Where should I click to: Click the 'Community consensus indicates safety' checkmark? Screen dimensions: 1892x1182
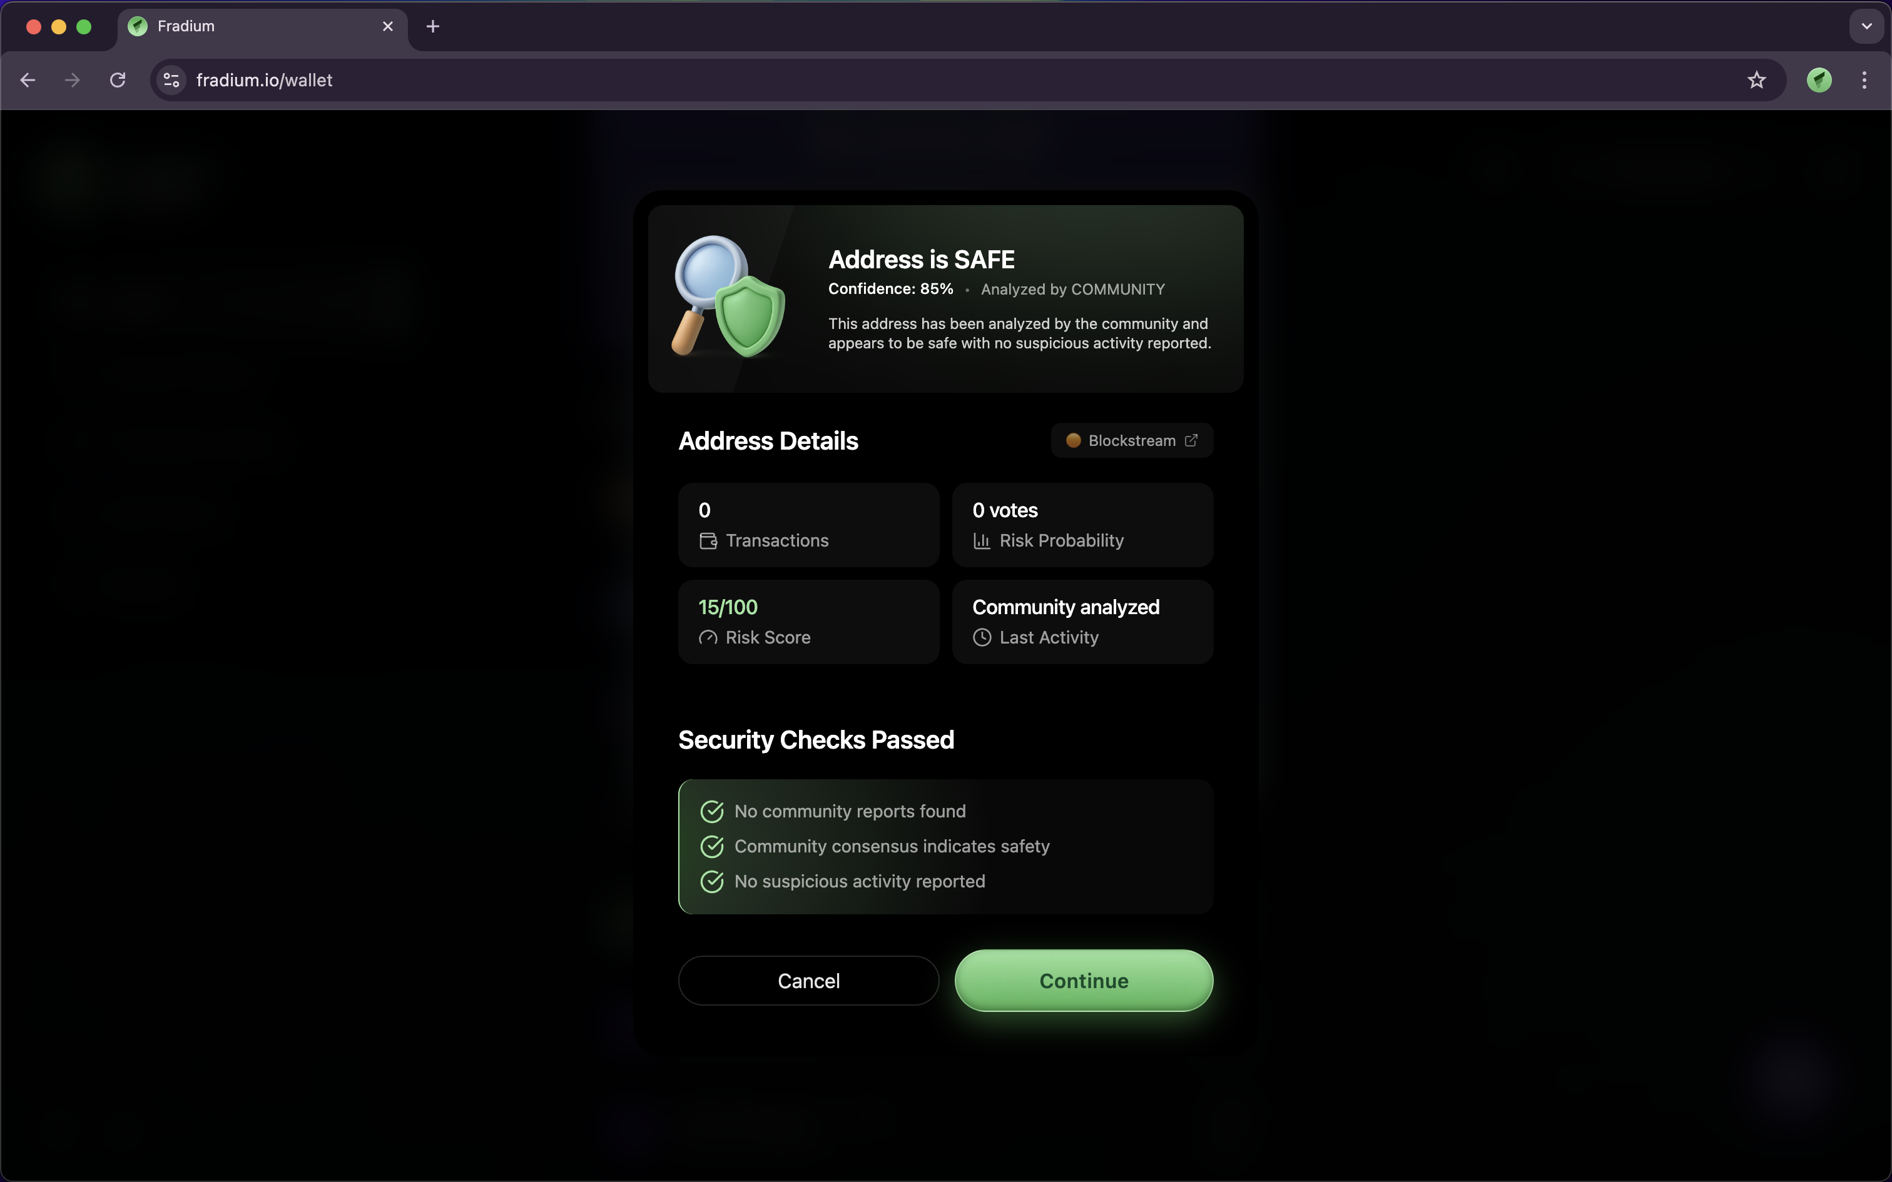(x=711, y=847)
